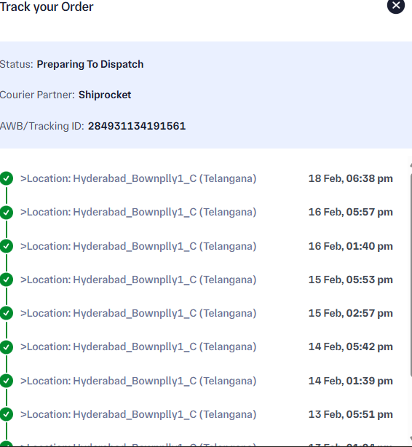Click the check icon for 13 Feb, 05:51 pm
The image size is (412, 447).
(x=7, y=414)
